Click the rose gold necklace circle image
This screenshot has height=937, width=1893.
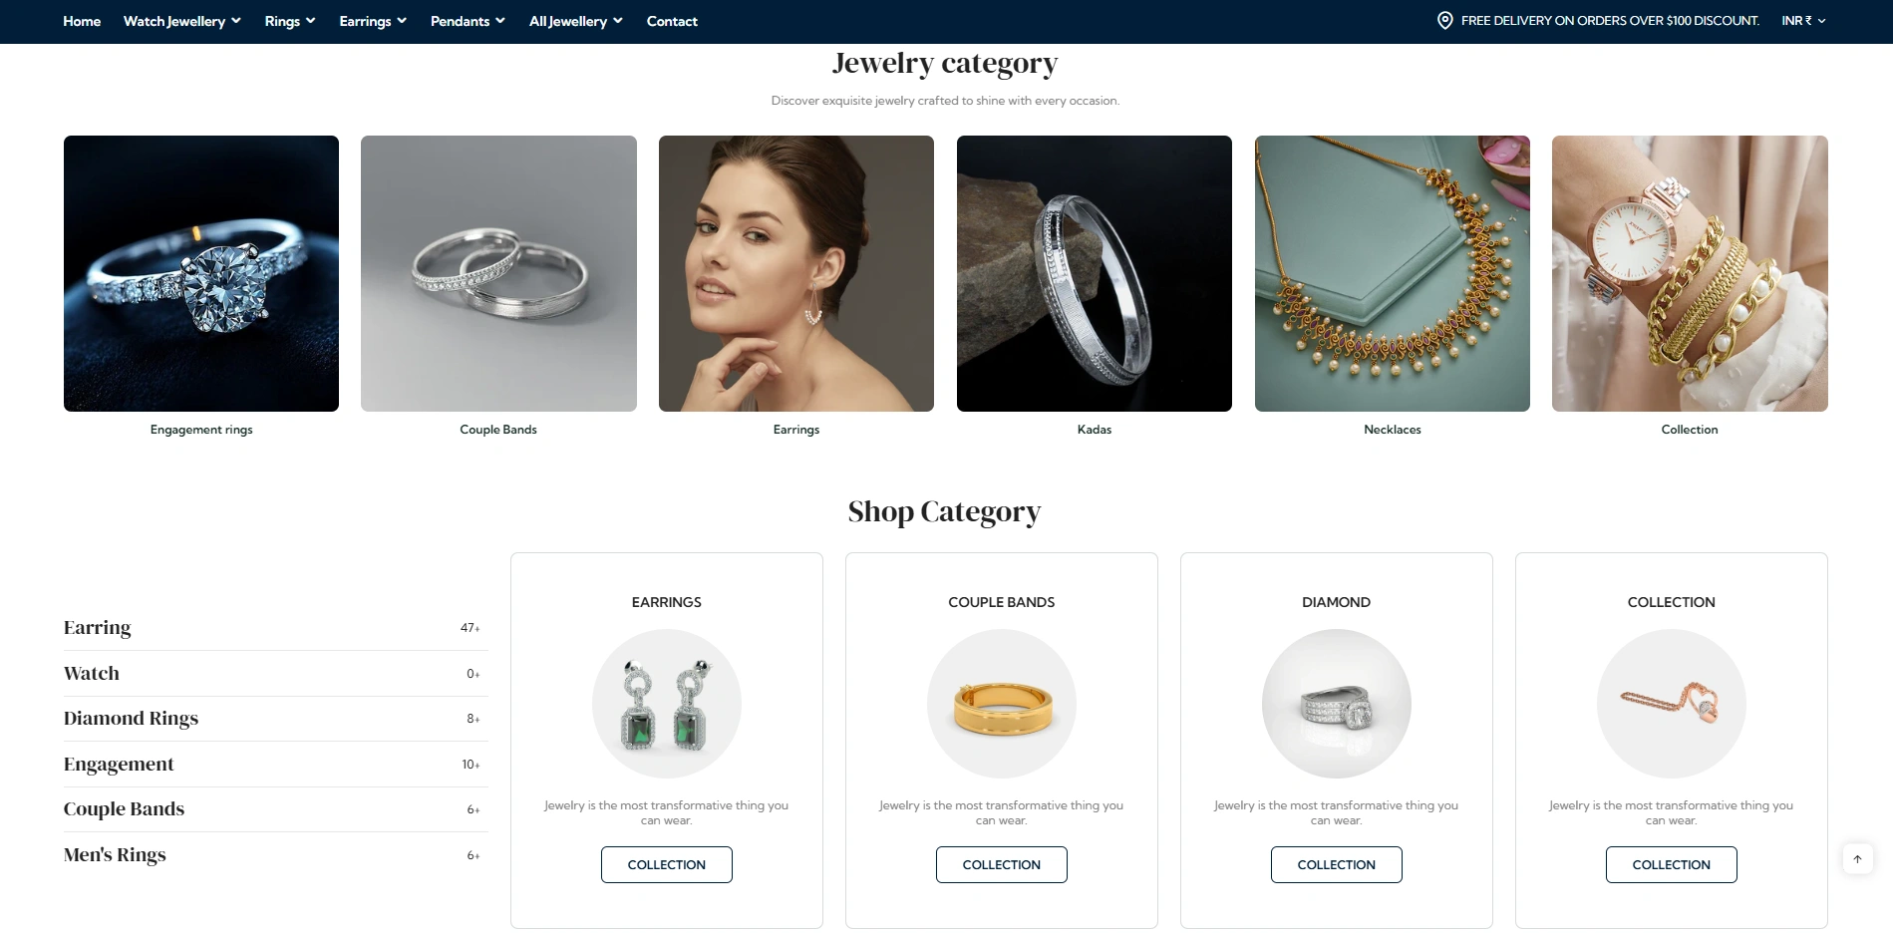[x=1671, y=704]
